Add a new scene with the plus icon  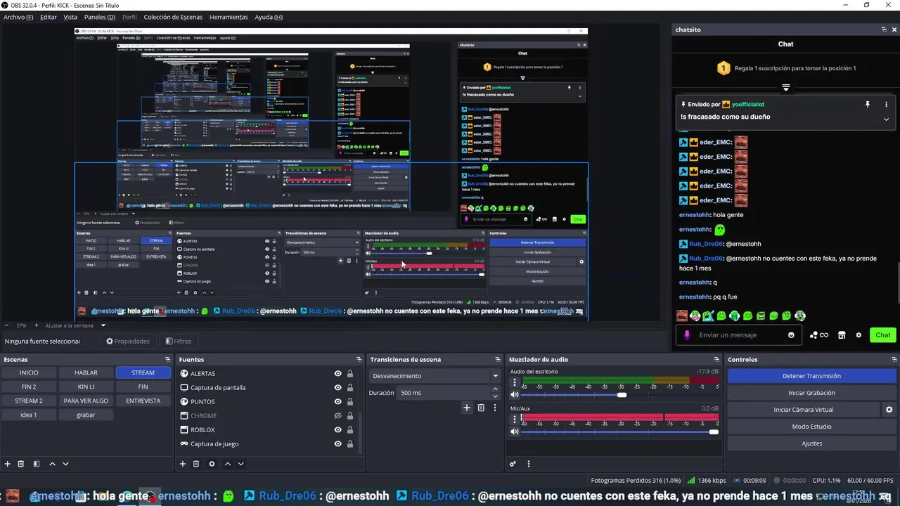tap(8, 464)
